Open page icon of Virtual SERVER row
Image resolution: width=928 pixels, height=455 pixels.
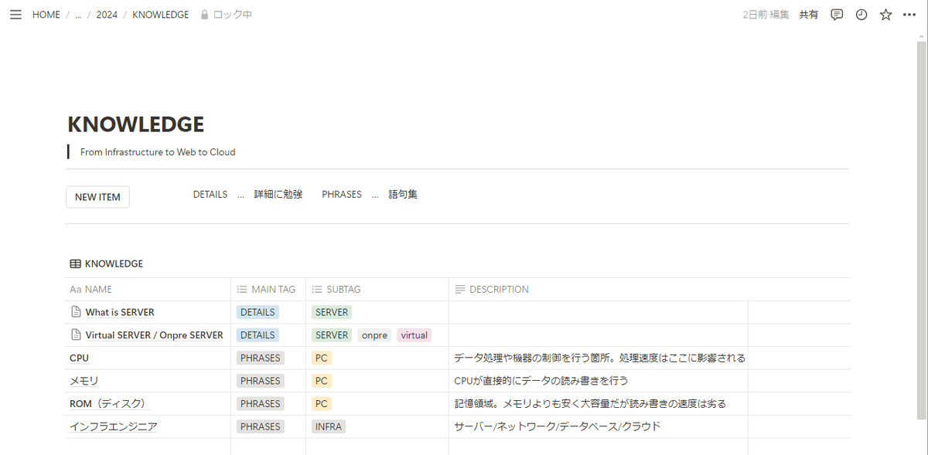tap(76, 335)
